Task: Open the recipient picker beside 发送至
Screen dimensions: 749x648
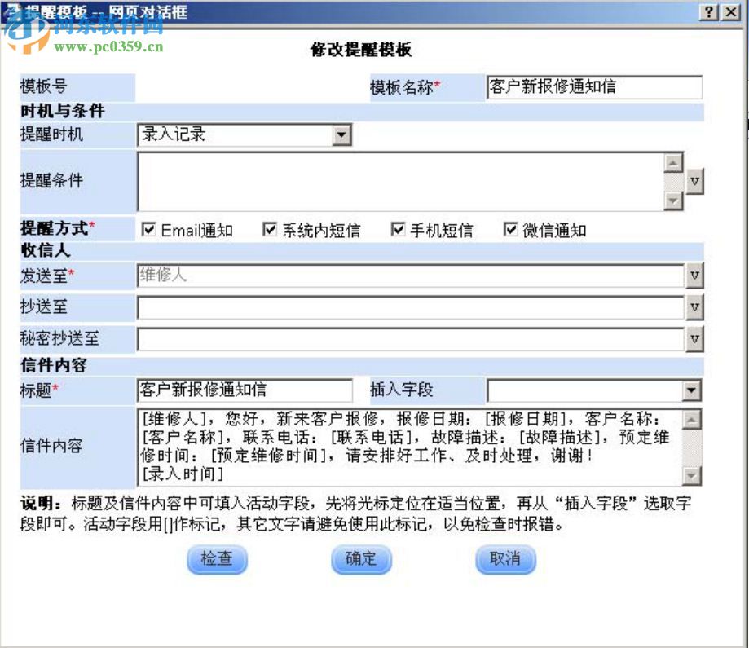Action: [696, 277]
